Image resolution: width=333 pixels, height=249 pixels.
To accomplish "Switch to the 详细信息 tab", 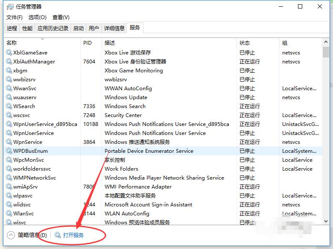I will (114, 29).
